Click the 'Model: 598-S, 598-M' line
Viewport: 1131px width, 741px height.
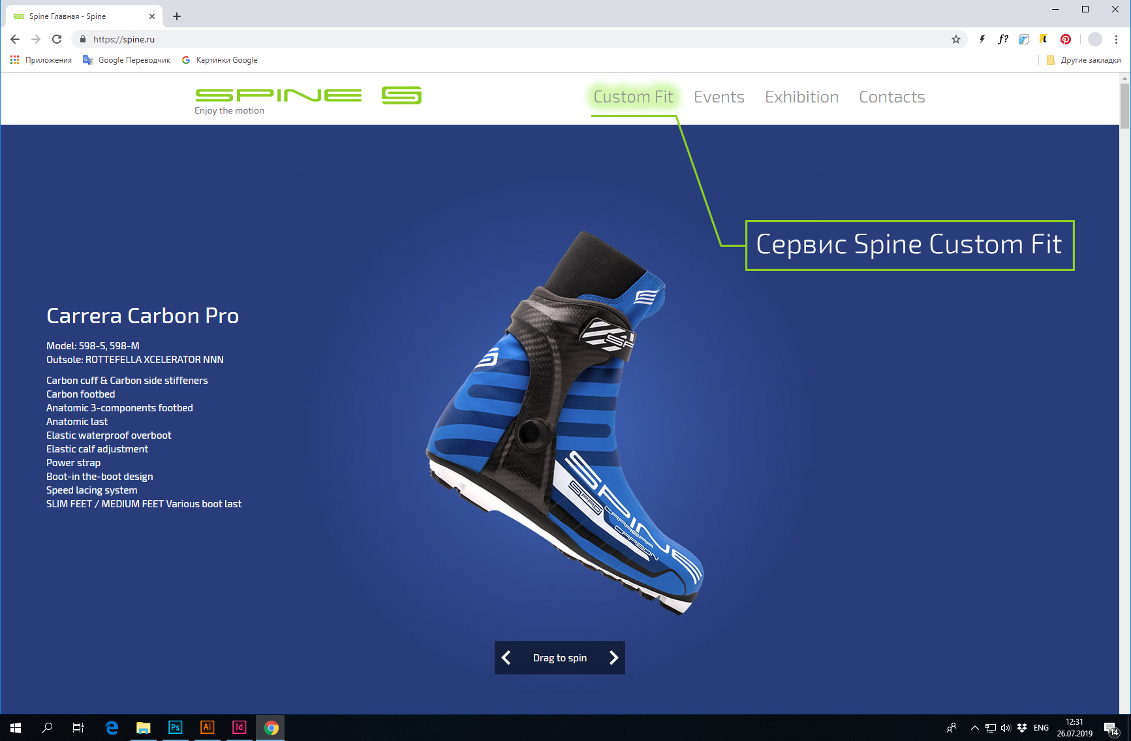point(93,346)
